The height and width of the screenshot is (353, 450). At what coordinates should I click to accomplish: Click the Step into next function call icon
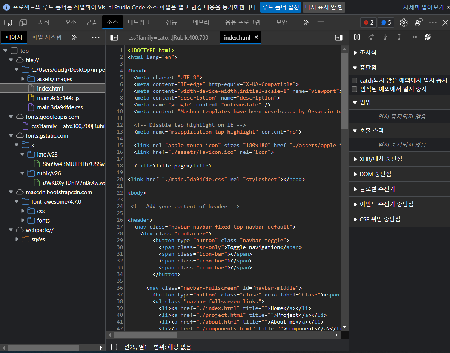(385, 37)
